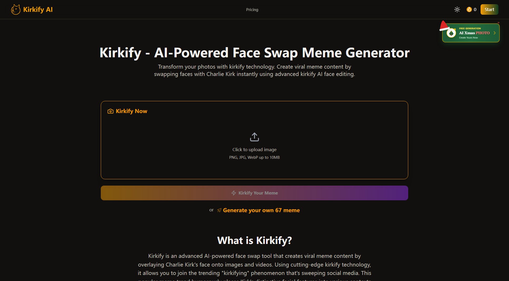Toggle the theme switcher in the navbar
509x281 pixels.
point(457,9)
